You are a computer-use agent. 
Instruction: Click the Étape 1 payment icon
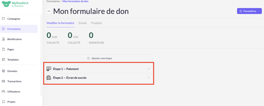49,69
